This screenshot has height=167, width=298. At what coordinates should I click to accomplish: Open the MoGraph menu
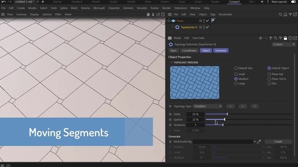coord(99,8)
